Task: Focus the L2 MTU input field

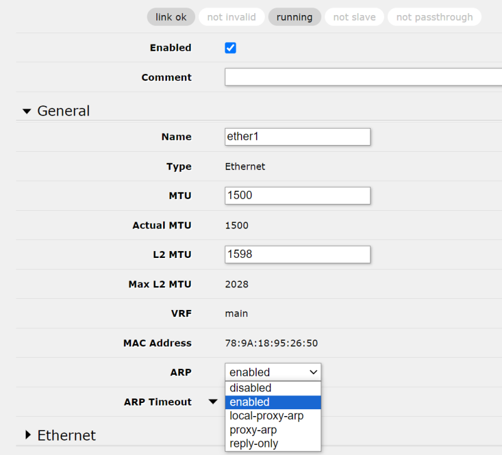Action: (297, 255)
